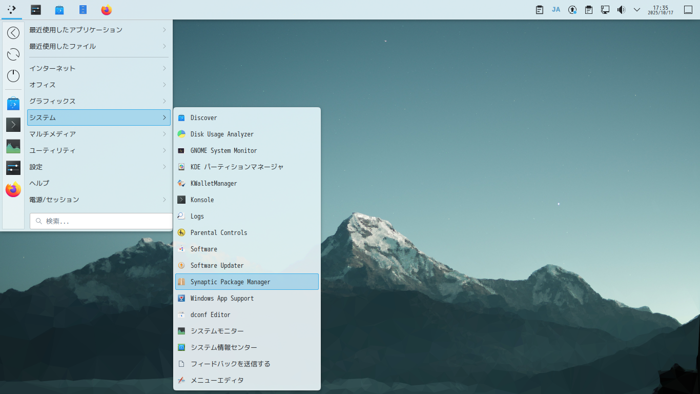Click the show desktop button at the panel's end
The width and height of the screenshot is (700, 394).
(688, 10)
